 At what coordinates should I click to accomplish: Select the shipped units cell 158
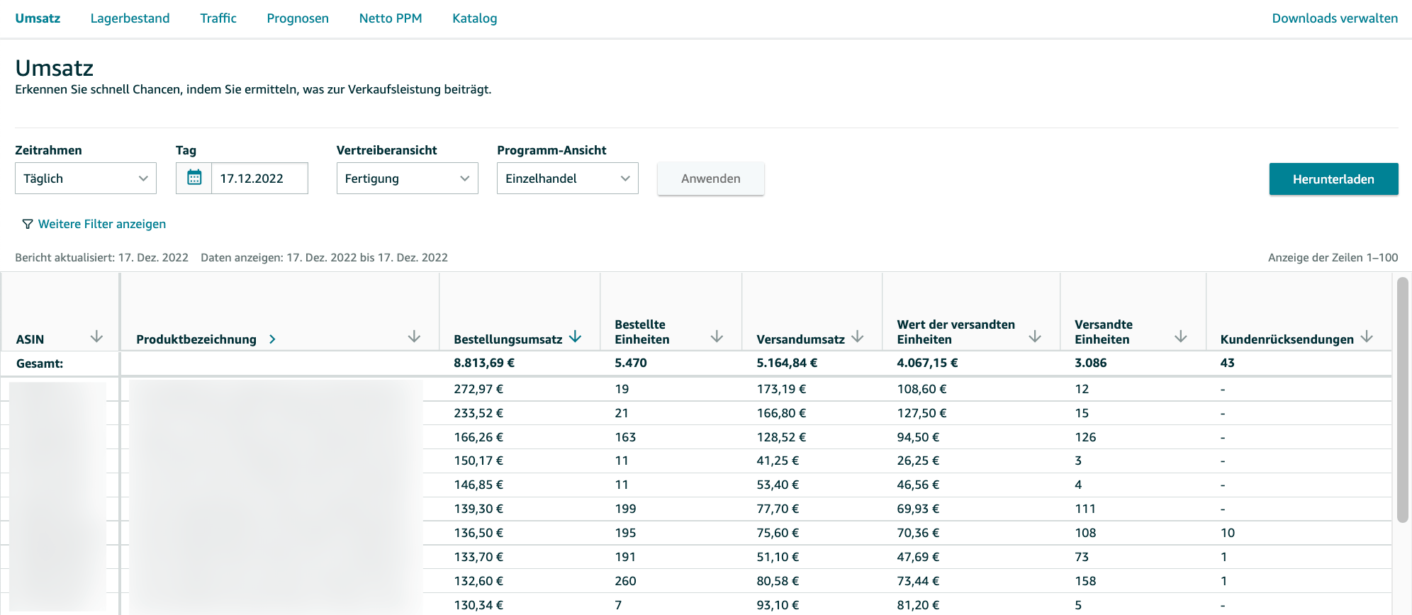pyautogui.click(x=1085, y=581)
